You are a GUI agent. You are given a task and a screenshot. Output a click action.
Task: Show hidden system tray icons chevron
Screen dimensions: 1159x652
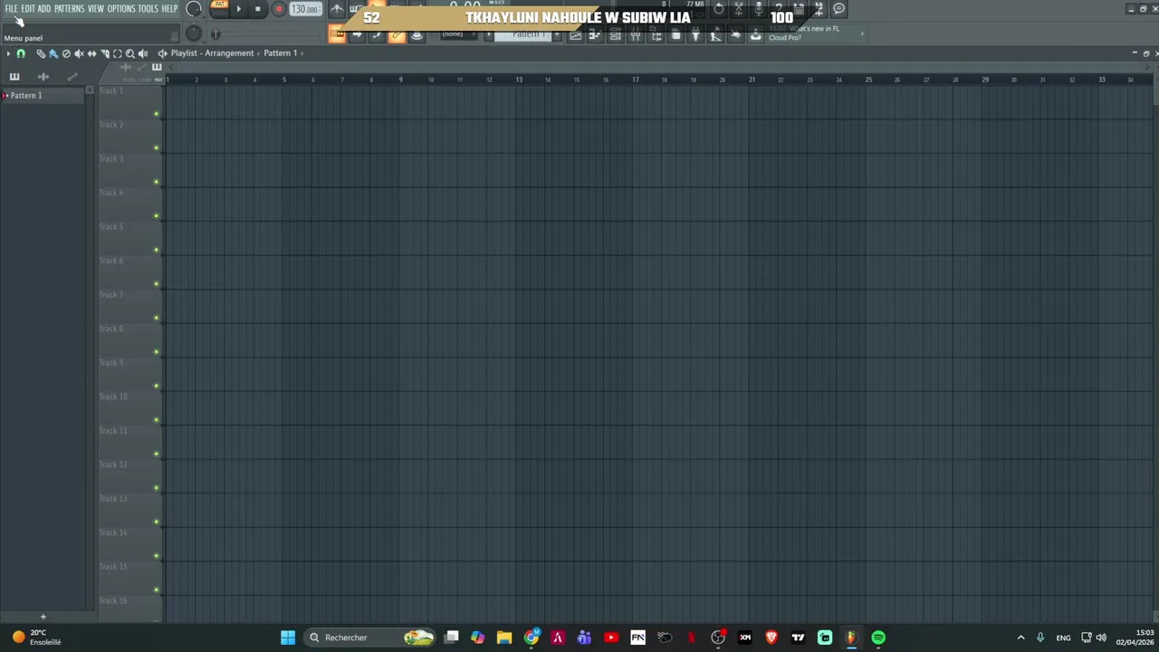coord(1020,638)
